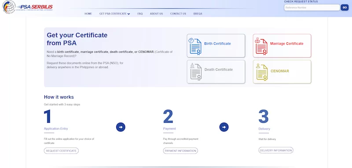The image size is (352, 168).
Task: Click the Birth Certificate document icon
Action: (x=195, y=47)
